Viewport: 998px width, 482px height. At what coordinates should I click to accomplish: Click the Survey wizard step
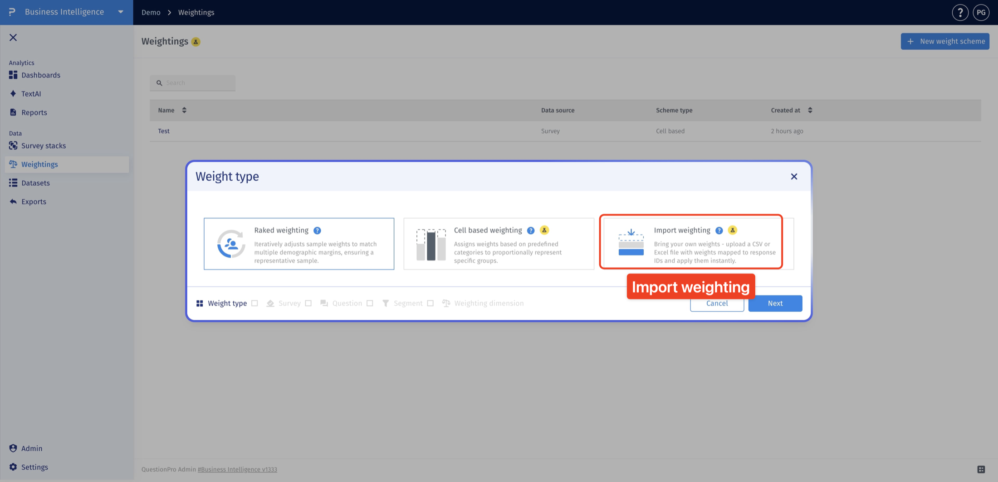284,304
